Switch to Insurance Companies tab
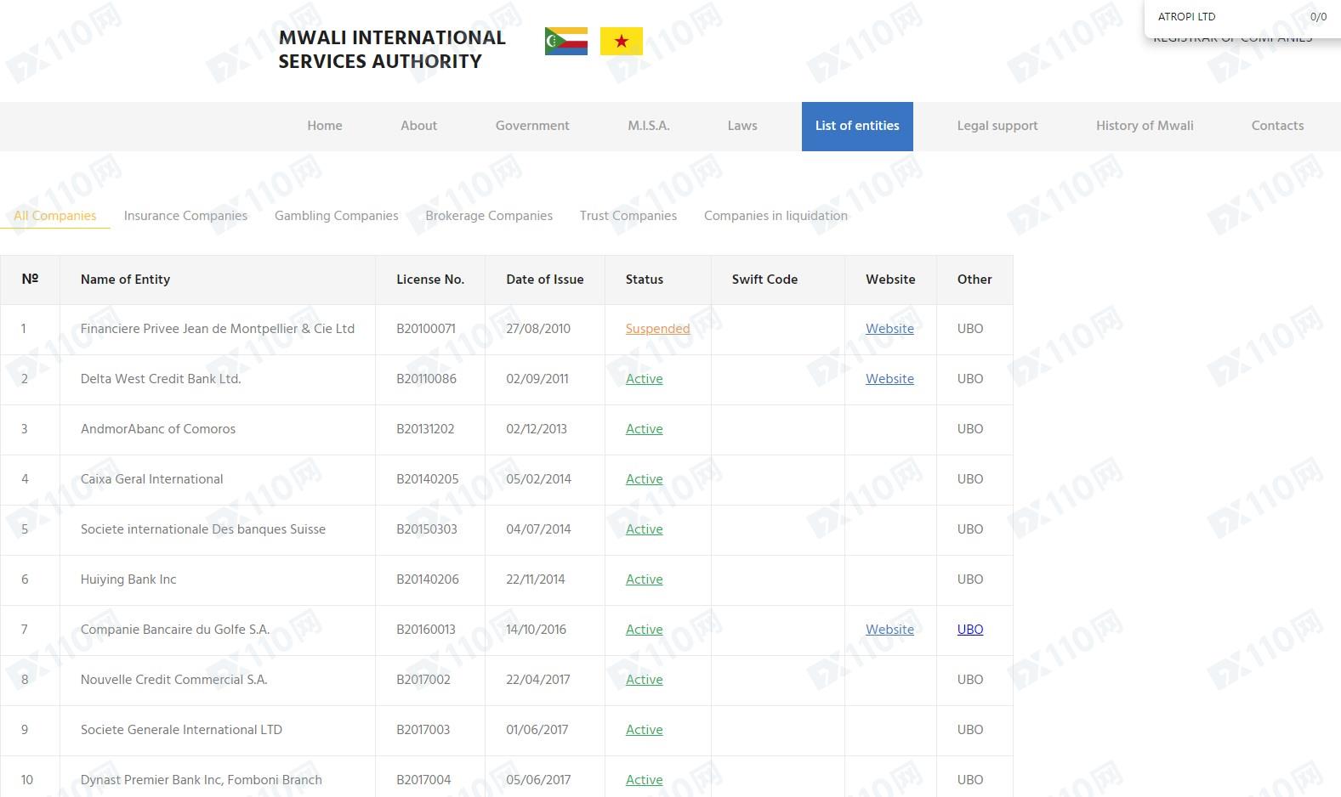Viewport: 1341px width, 797px height. pos(185,216)
